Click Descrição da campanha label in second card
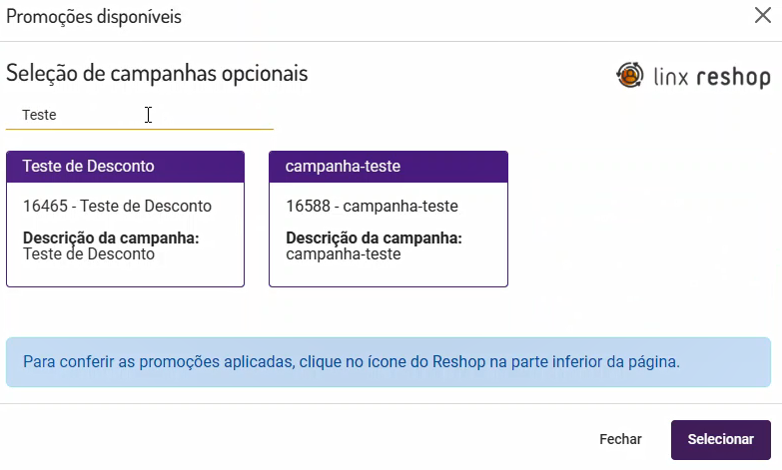This screenshot has width=782, height=470. [x=375, y=238]
